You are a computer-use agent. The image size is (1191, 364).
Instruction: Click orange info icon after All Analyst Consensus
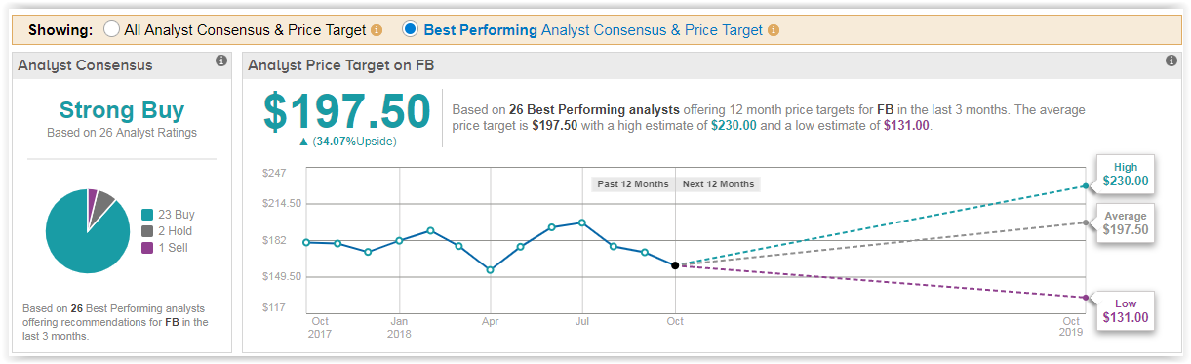(x=377, y=30)
